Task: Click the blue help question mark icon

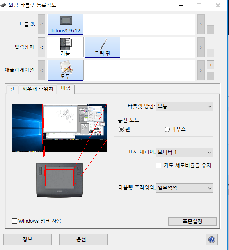Action: pyautogui.click(x=212, y=240)
